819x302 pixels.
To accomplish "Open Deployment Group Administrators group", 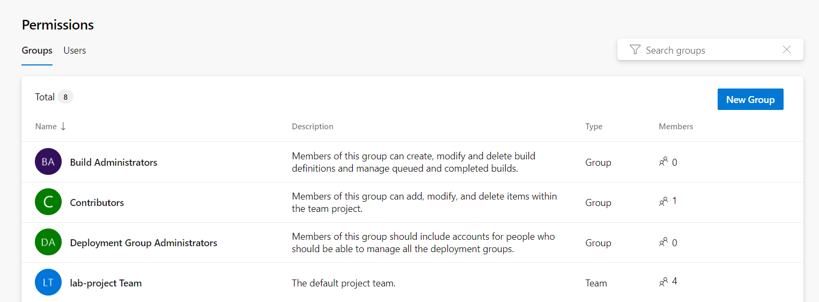I will point(144,242).
